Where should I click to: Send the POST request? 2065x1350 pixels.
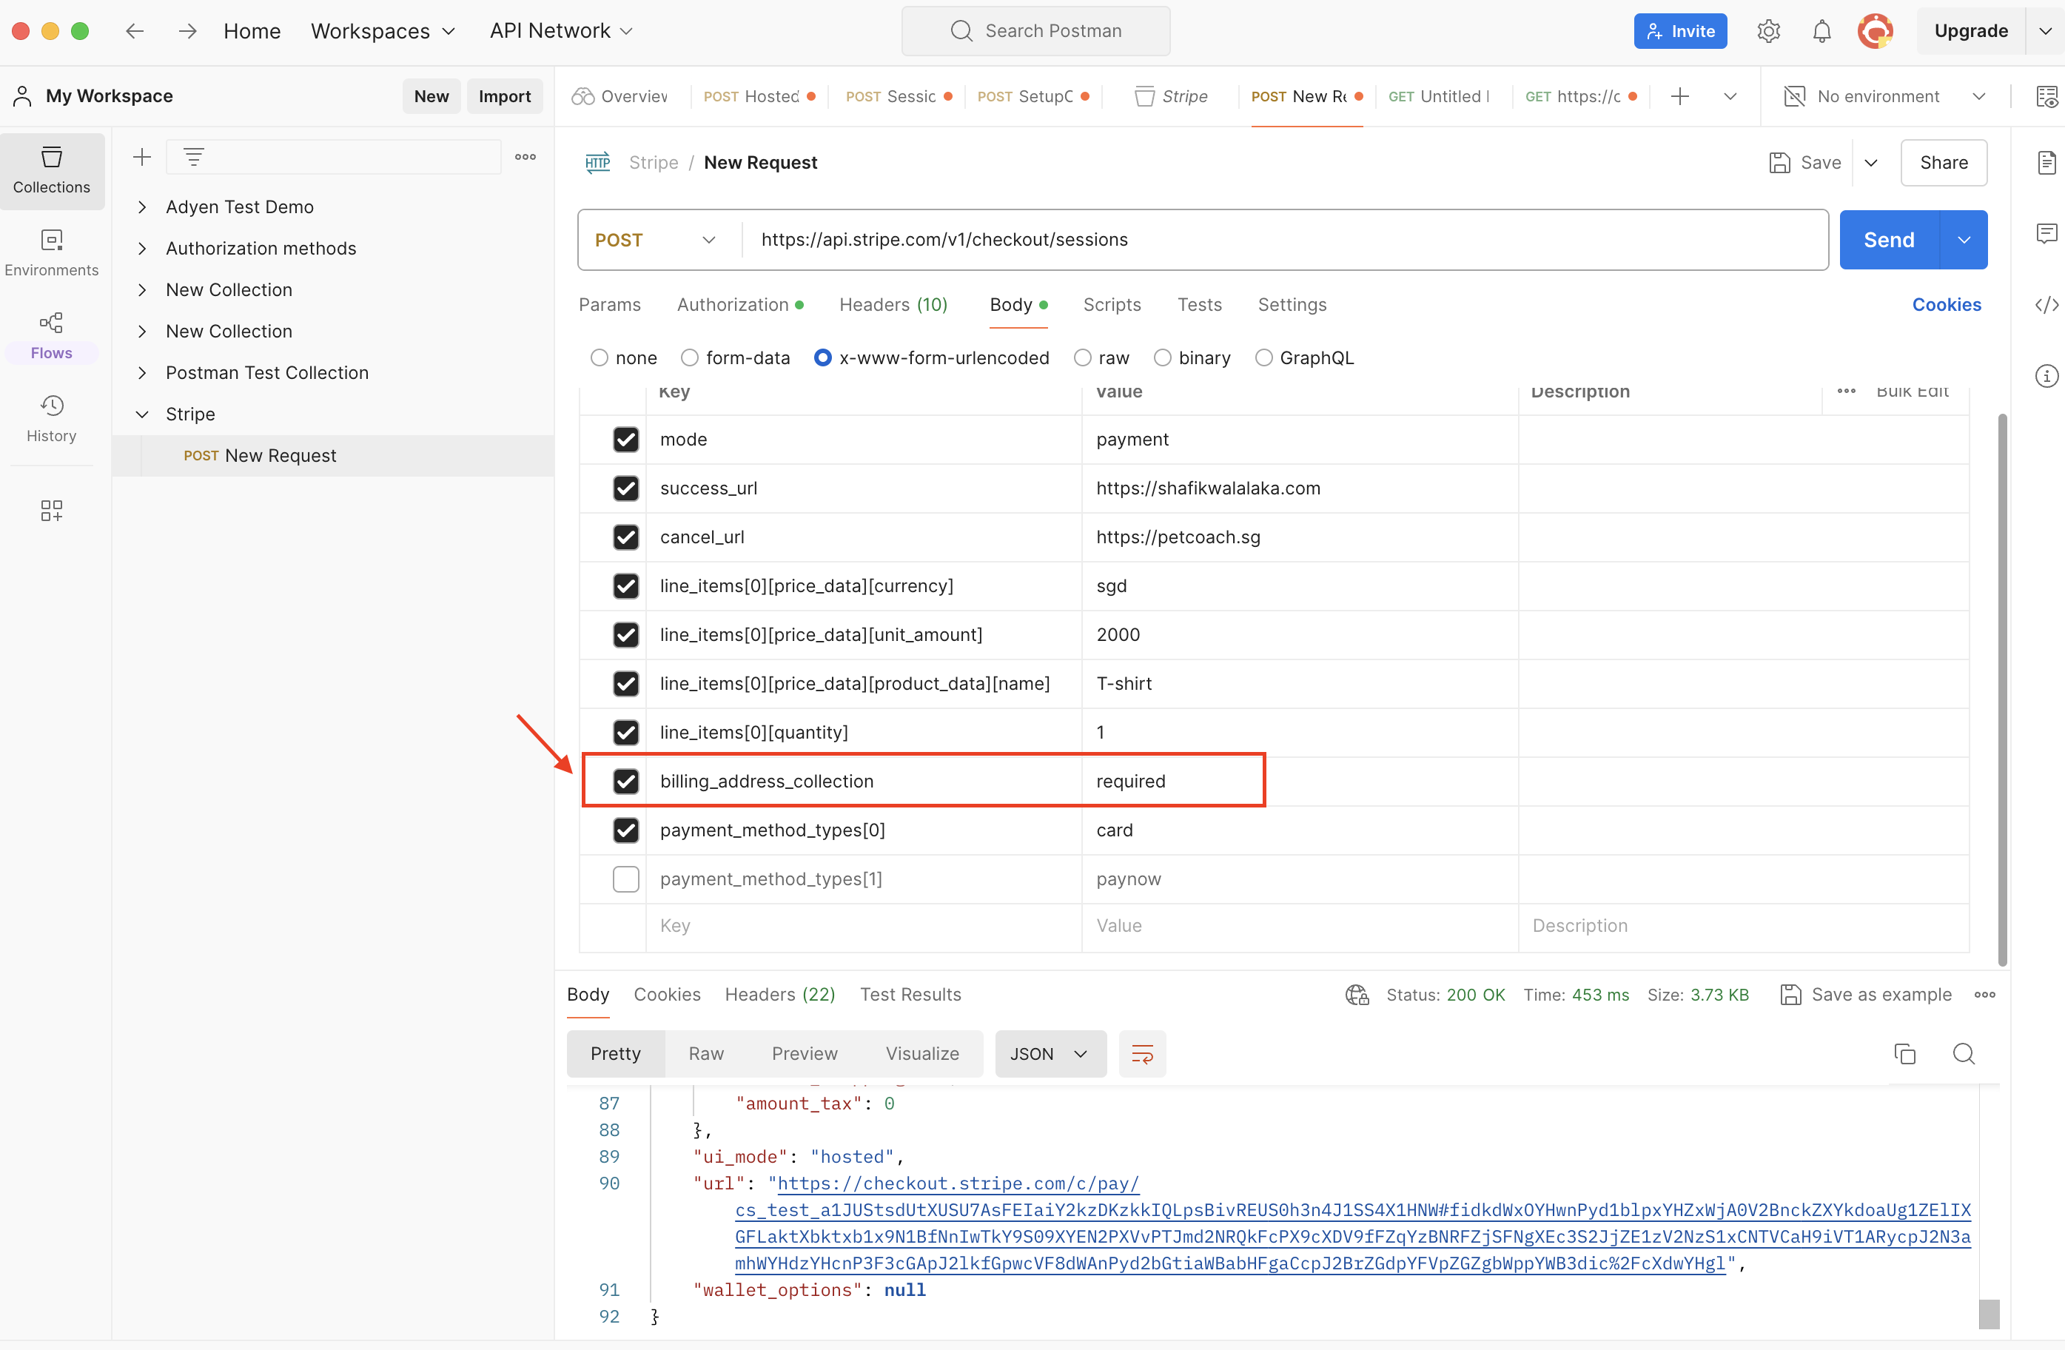(x=1888, y=240)
